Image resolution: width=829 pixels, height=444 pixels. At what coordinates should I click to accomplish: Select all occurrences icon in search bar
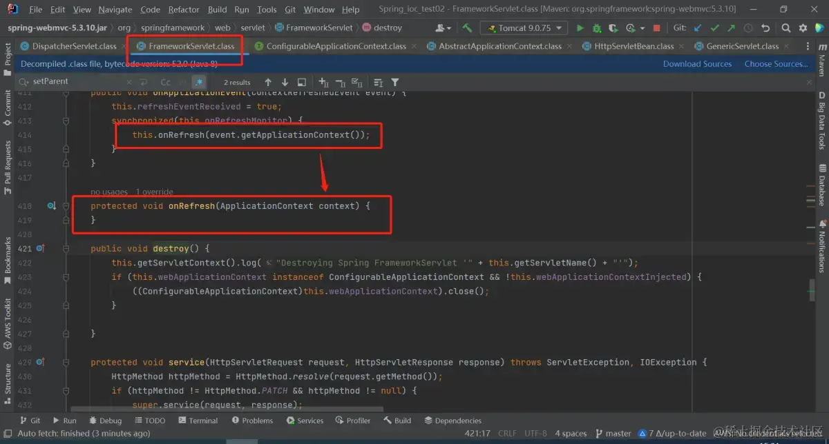pyautogui.click(x=358, y=82)
